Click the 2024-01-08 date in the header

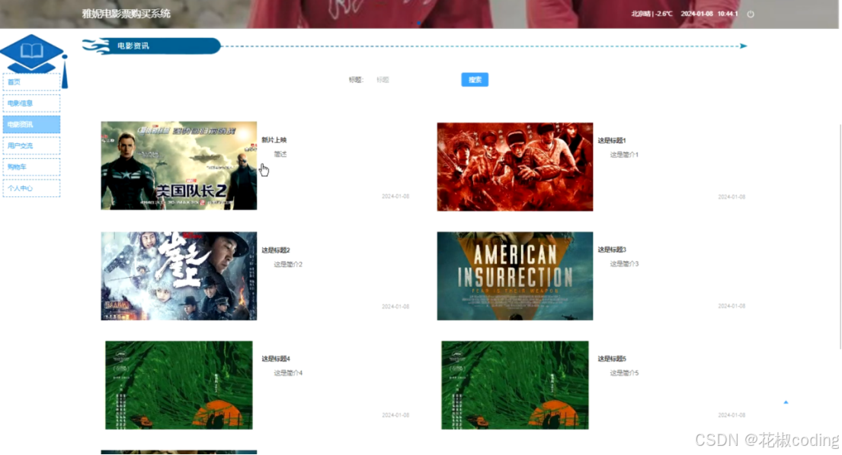[x=696, y=14]
